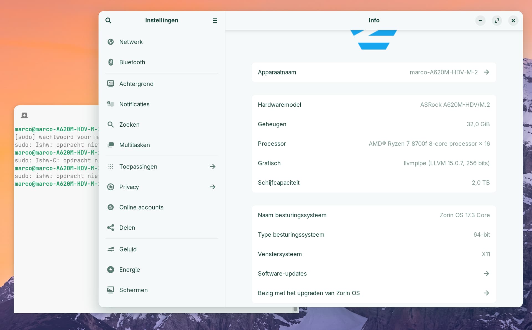Click terminal window scrollbar handle
Screen dimensions: 532x330
[x=295, y=309]
